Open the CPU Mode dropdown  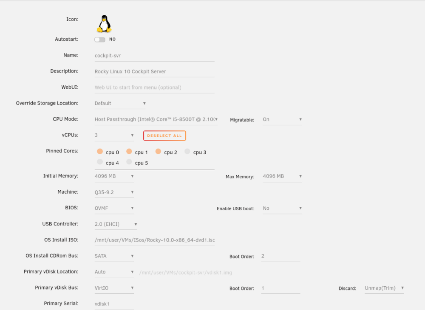[x=156, y=119]
